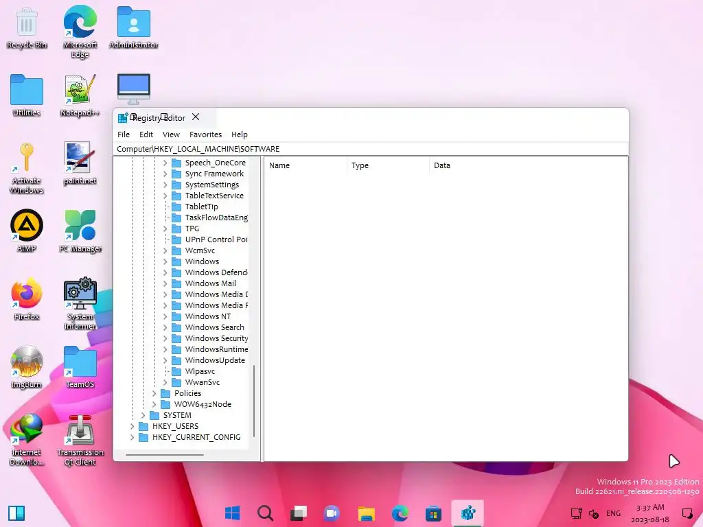Click the tree pane horizontal scrollbar

(x=165, y=455)
